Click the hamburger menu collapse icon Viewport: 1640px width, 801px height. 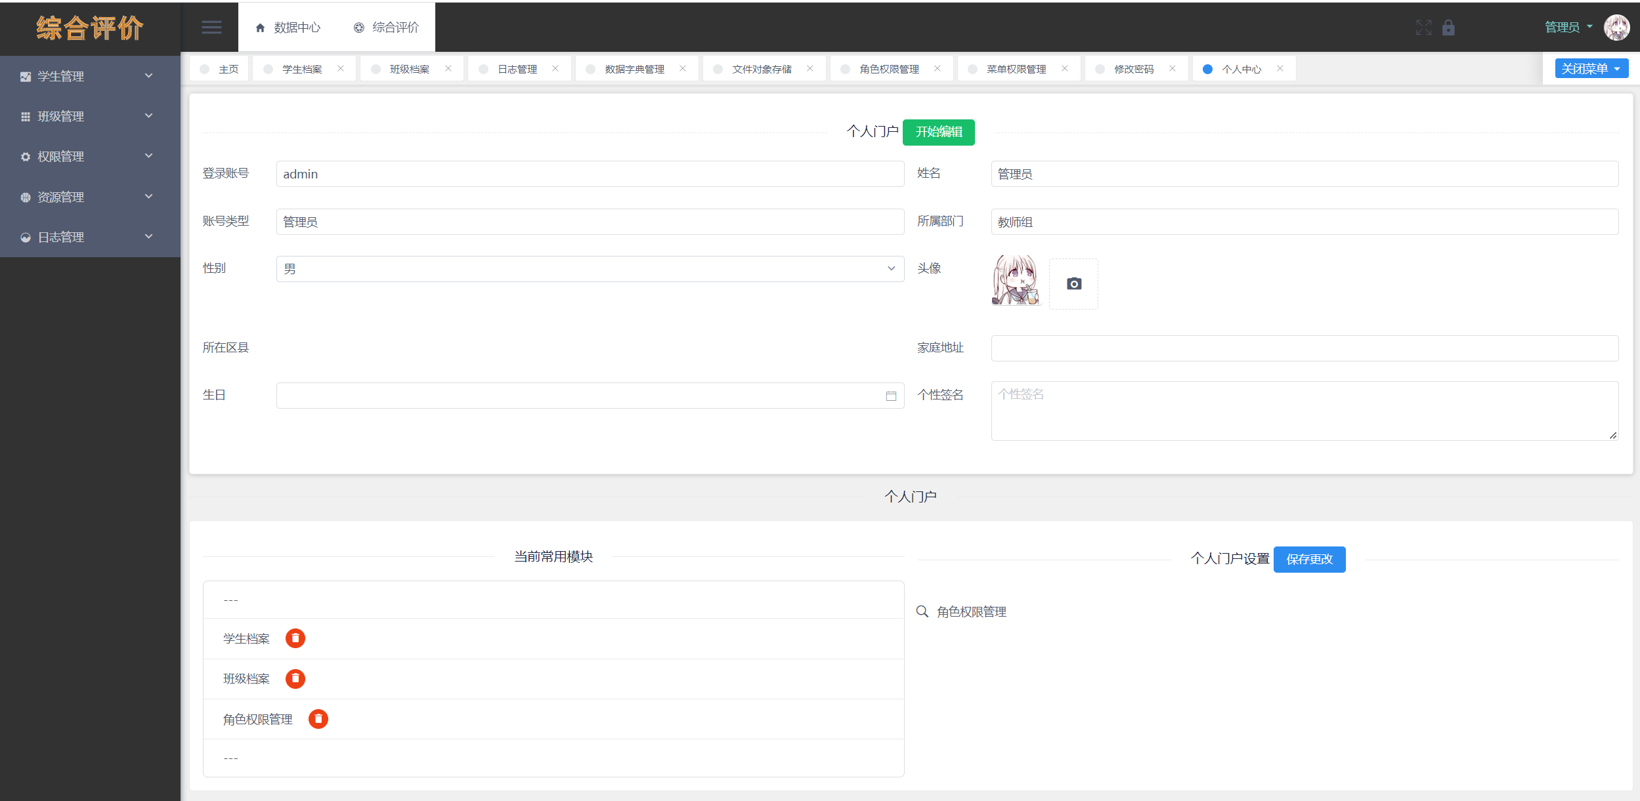click(211, 28)
